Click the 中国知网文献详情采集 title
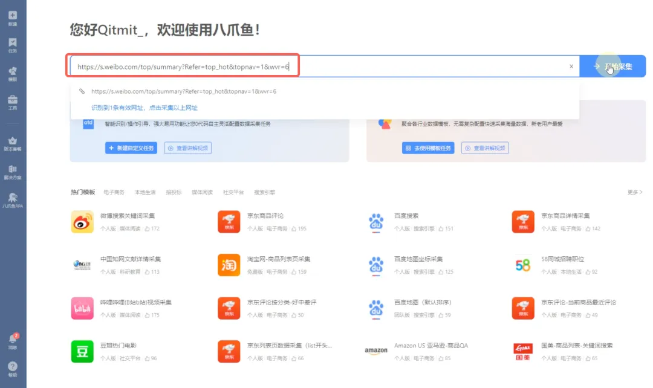 (131, 259)
